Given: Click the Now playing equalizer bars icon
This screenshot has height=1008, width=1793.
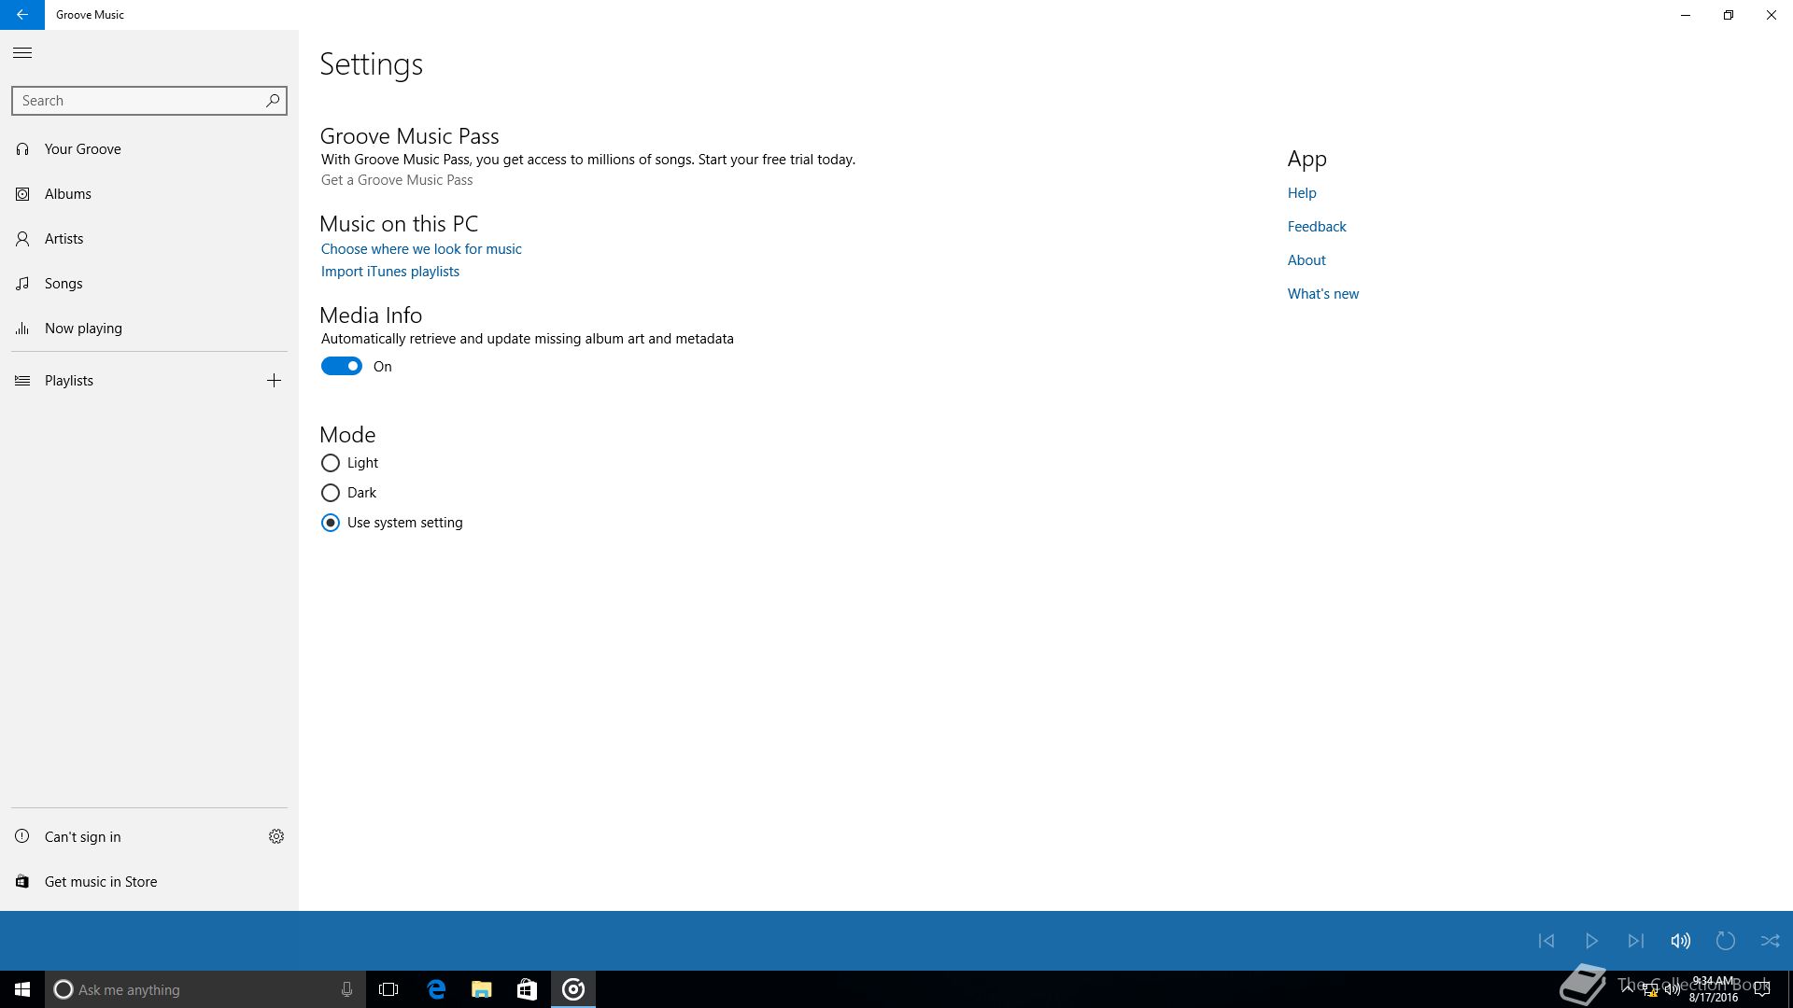Looking at the screenshot, I should (22, 329).
